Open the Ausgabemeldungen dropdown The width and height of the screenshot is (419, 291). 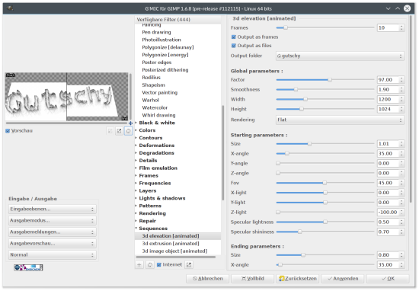[53, 232]
